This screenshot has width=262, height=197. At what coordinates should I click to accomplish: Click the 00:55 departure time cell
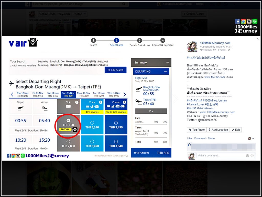(20, 121)
